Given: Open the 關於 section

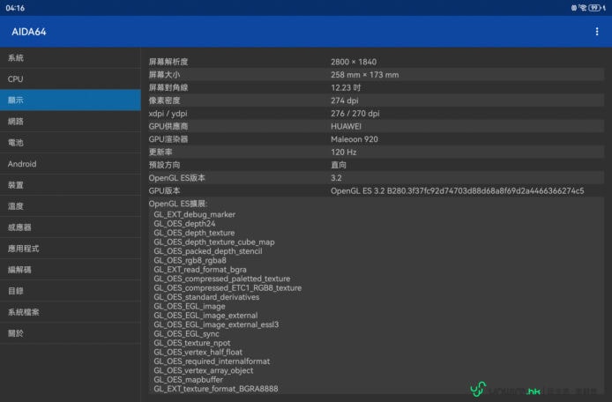Looking at the screenshot, I should tap(71, 333).
